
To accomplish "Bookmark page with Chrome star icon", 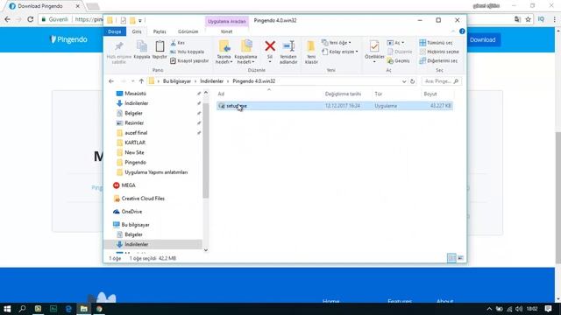I will click(528, 19).
